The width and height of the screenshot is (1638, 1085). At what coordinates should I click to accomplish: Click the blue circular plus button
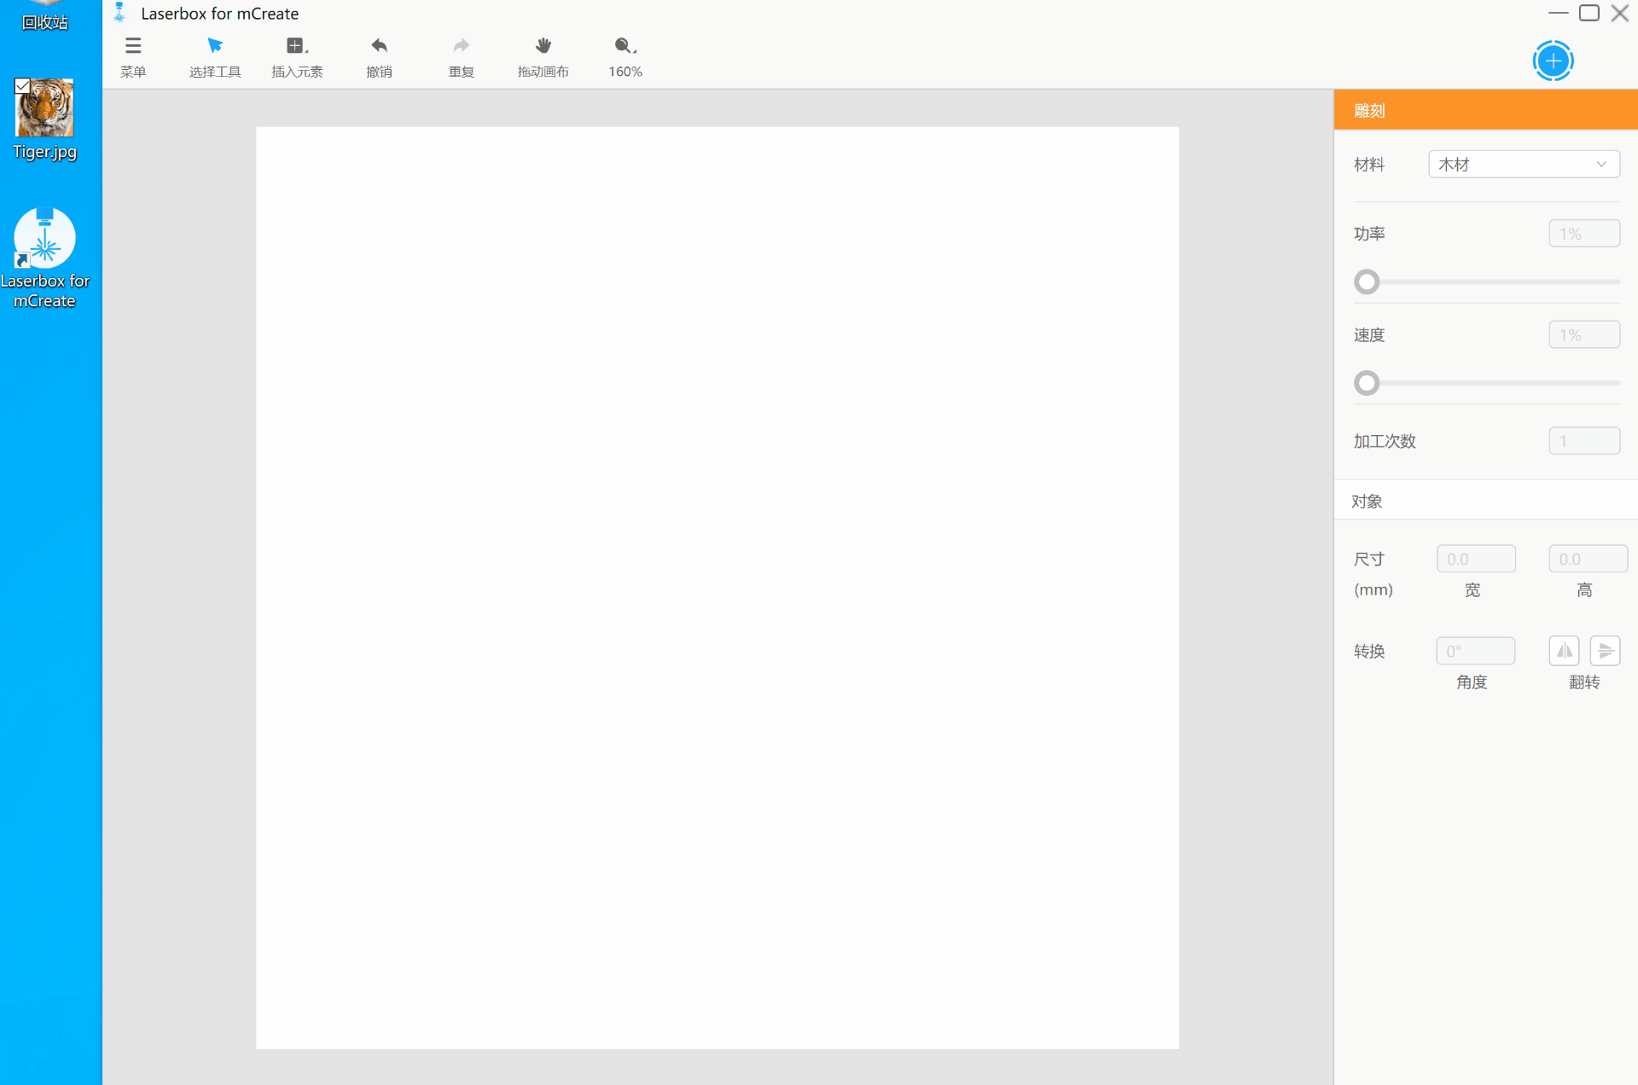click(x=1553, y=61)
